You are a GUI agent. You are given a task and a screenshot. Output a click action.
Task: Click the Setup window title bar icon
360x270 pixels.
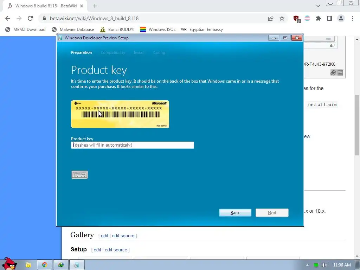tap(60, 38)
